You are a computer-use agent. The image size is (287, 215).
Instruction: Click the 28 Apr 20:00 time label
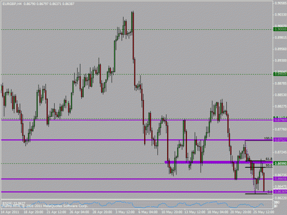[102, 212]
